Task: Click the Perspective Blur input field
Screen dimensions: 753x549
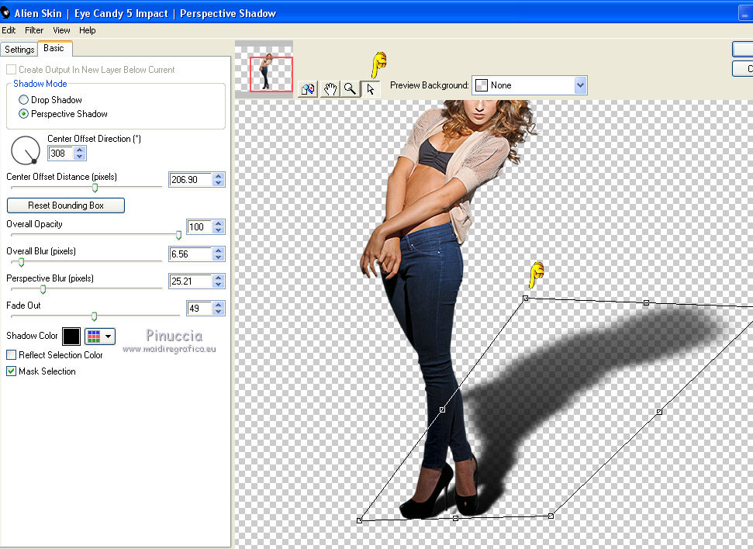Action: coord(191,281)
